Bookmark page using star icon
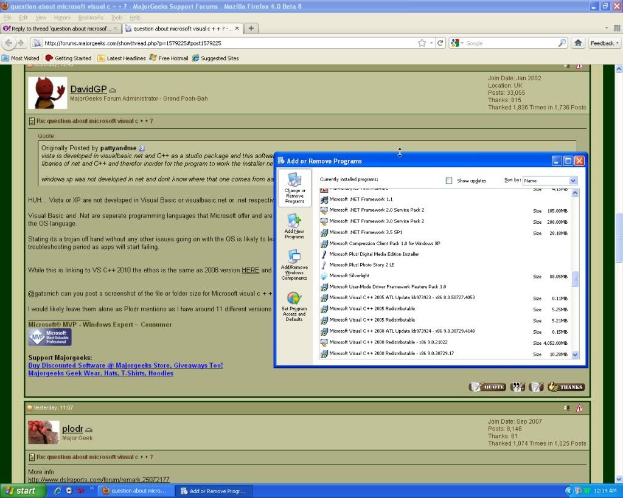 pyautogui.click(x=422, y=43)
